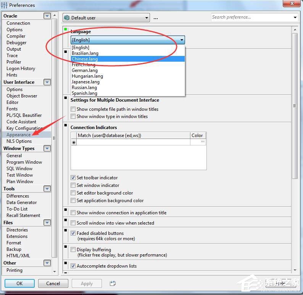Click the Color column header

click(198, 136)
